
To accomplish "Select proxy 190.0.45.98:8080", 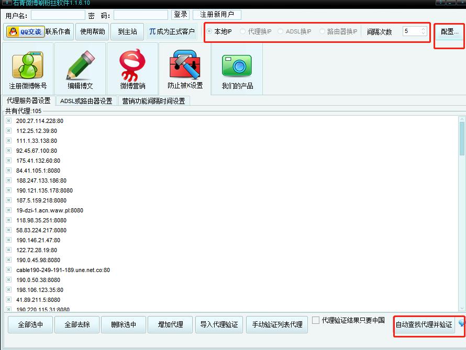I will click(x=38, y=260).
